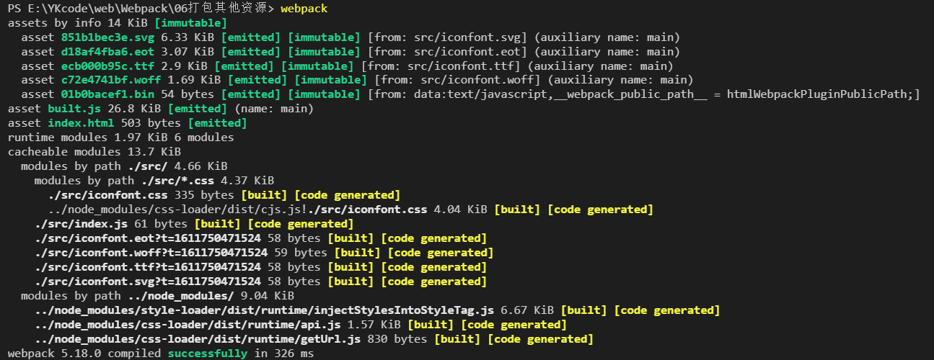Viewport: 934px width, 360px height.
Task: Click the ./src/iconfont.css 335 bytes entry
Action: pos(224,195)
